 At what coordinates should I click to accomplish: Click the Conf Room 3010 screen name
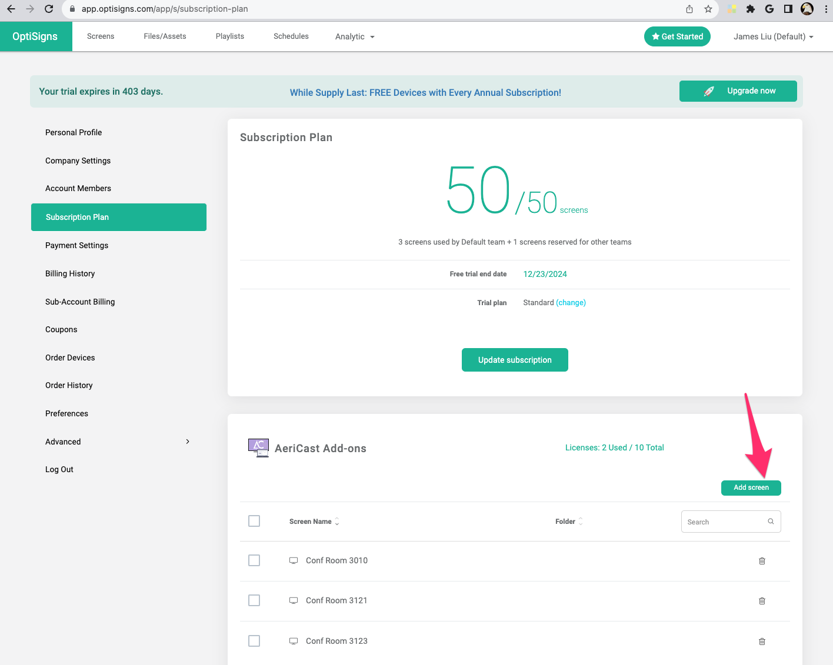(336, 560)
